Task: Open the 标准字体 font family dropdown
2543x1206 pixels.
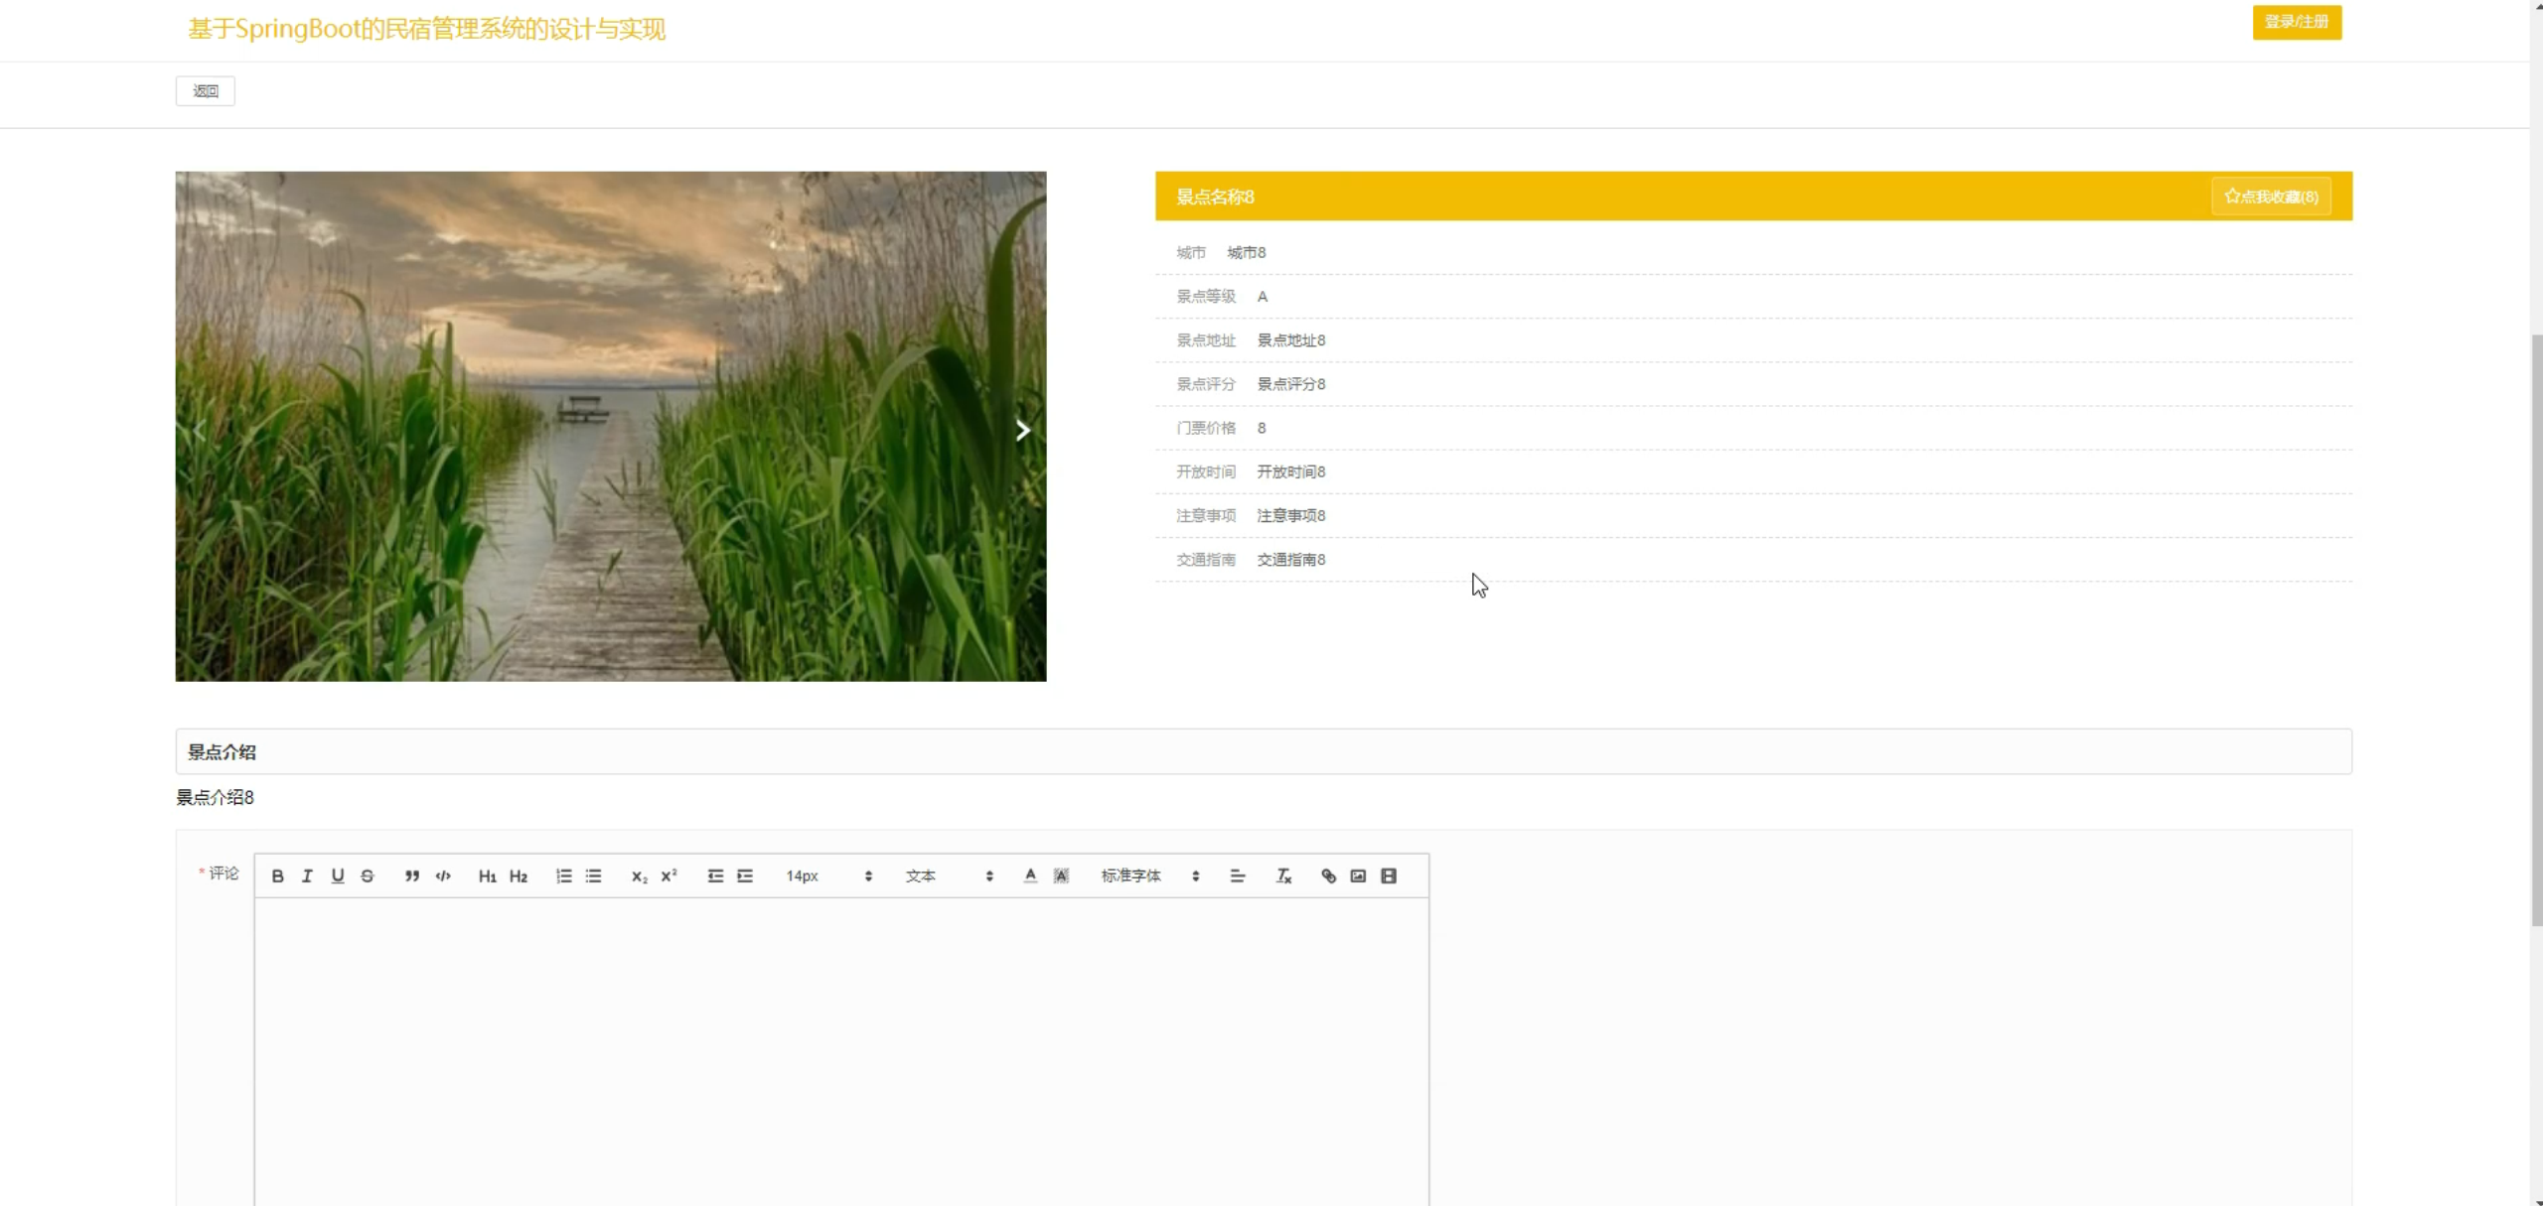Action: point(1149,875)
